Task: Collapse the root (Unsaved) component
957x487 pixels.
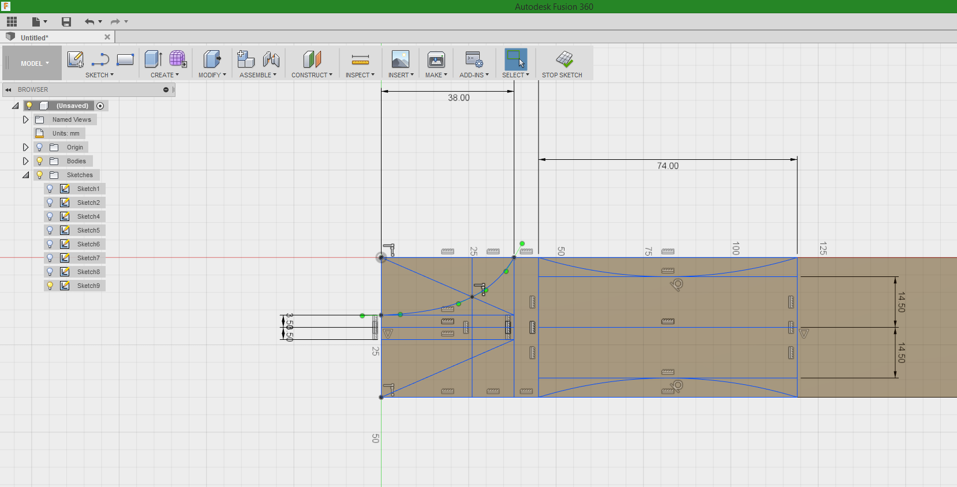Action: 15,106
